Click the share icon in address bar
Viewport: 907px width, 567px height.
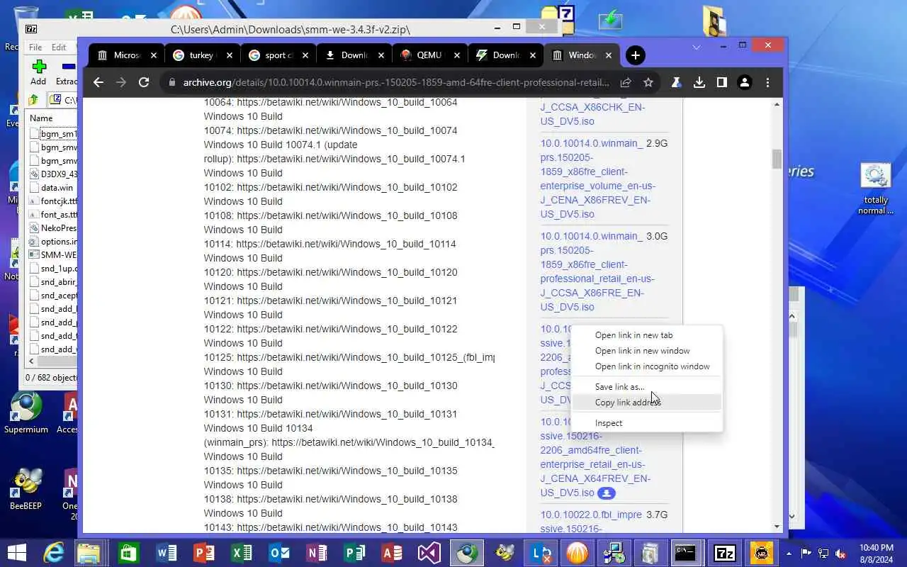coord(626,82)
